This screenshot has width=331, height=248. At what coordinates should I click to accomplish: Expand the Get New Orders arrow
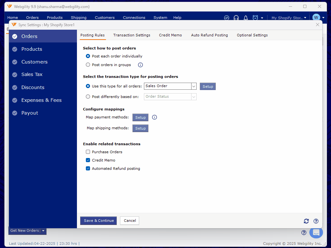(x=43, y=231)
